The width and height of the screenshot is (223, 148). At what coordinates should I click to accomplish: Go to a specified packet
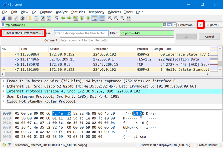click(76, 18)
